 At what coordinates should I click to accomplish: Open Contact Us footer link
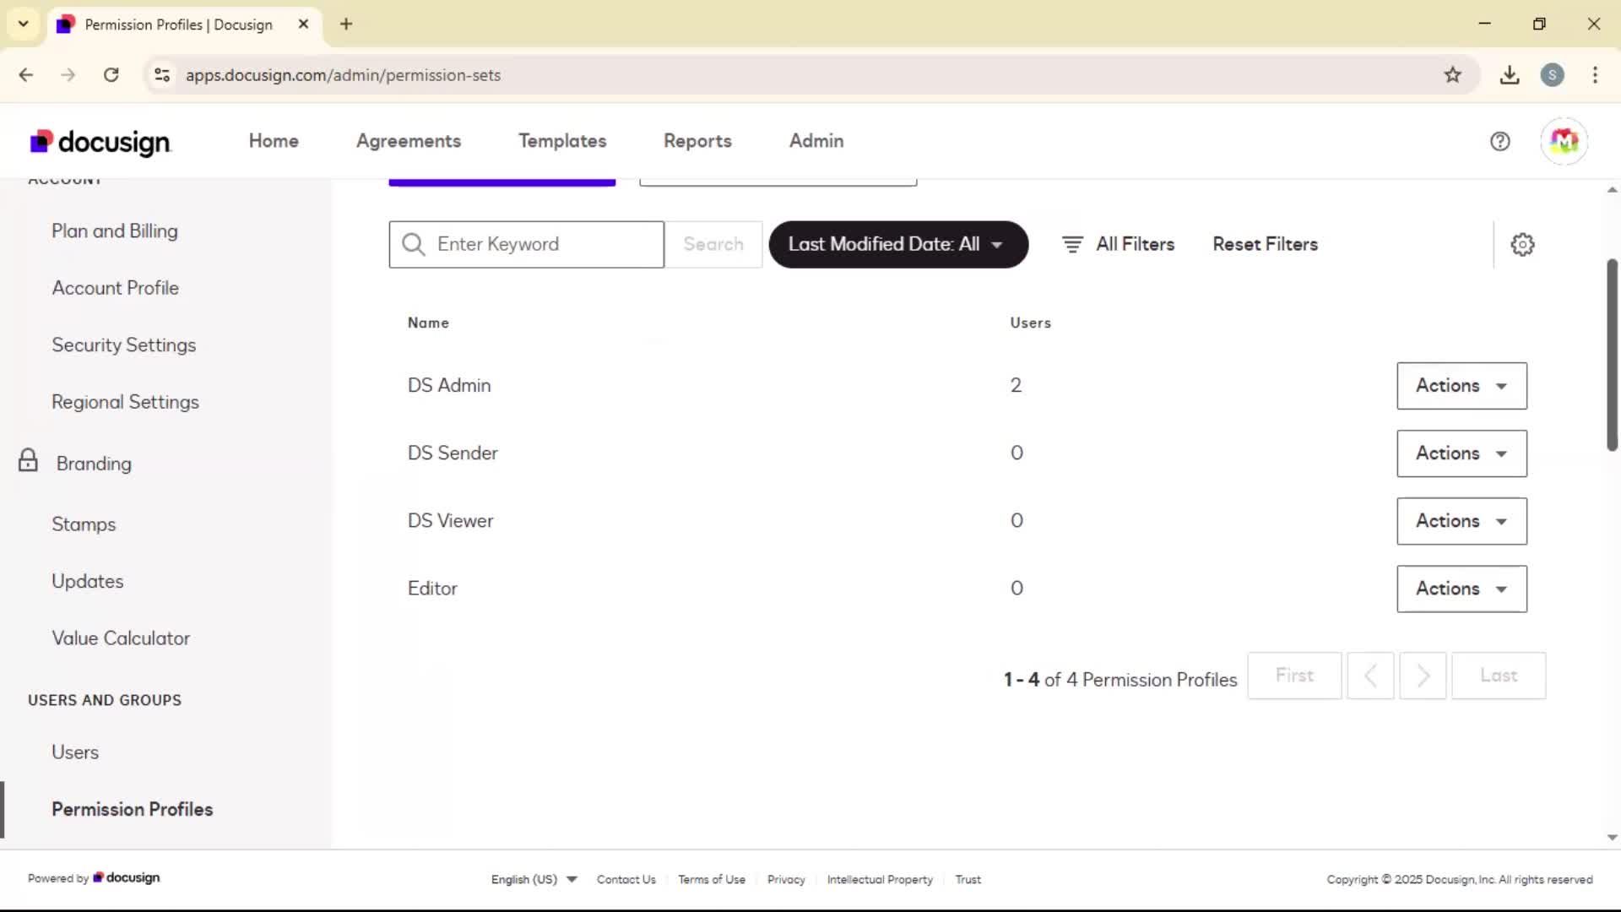tap(626, 879)
